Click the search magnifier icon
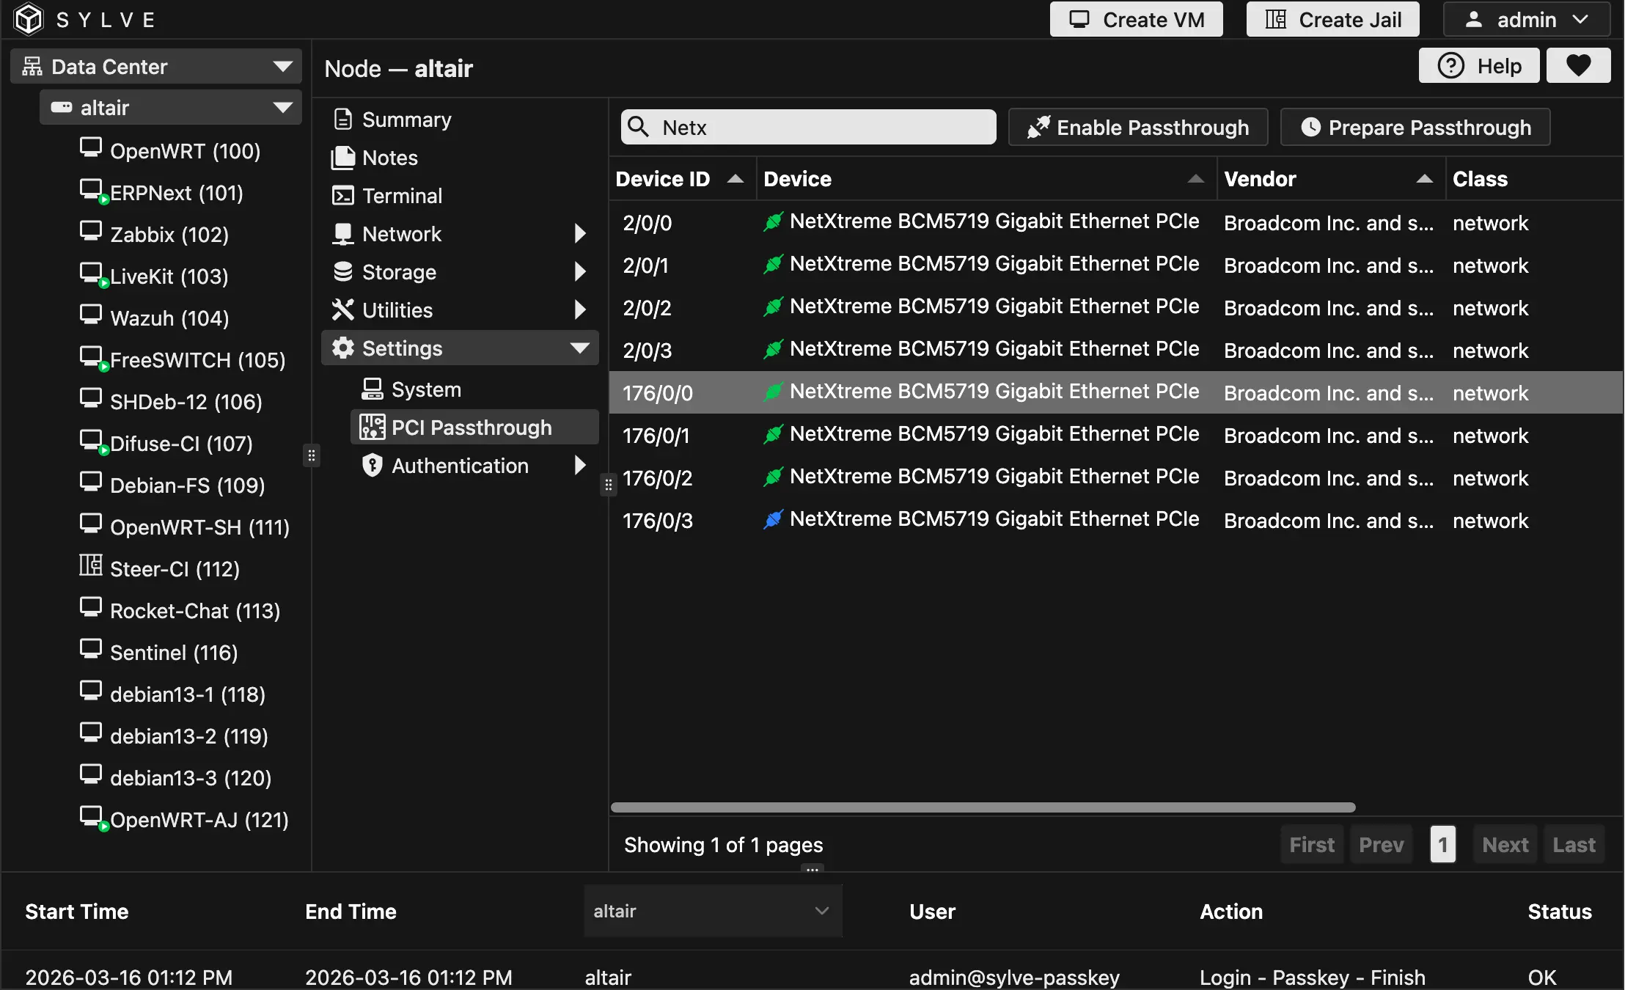 639,127
